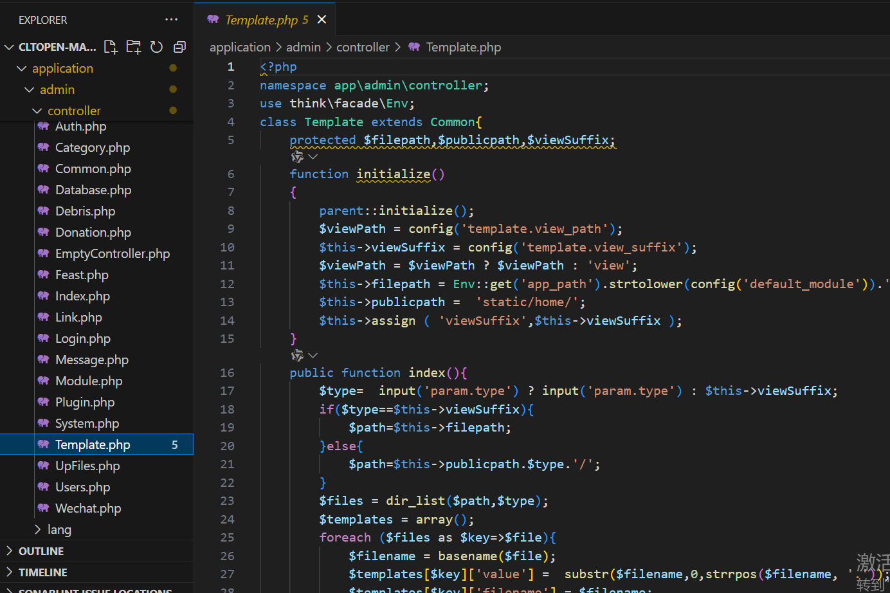Open the code lens dropdown chevron above index function
This screenshot has width=890, height=593.
(x=313, y=356)
